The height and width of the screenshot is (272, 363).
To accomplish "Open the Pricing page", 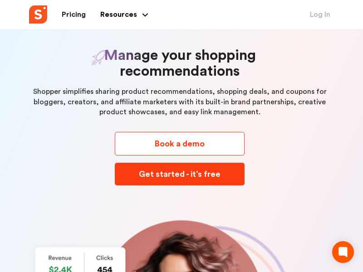I will (x=74, y=15).
